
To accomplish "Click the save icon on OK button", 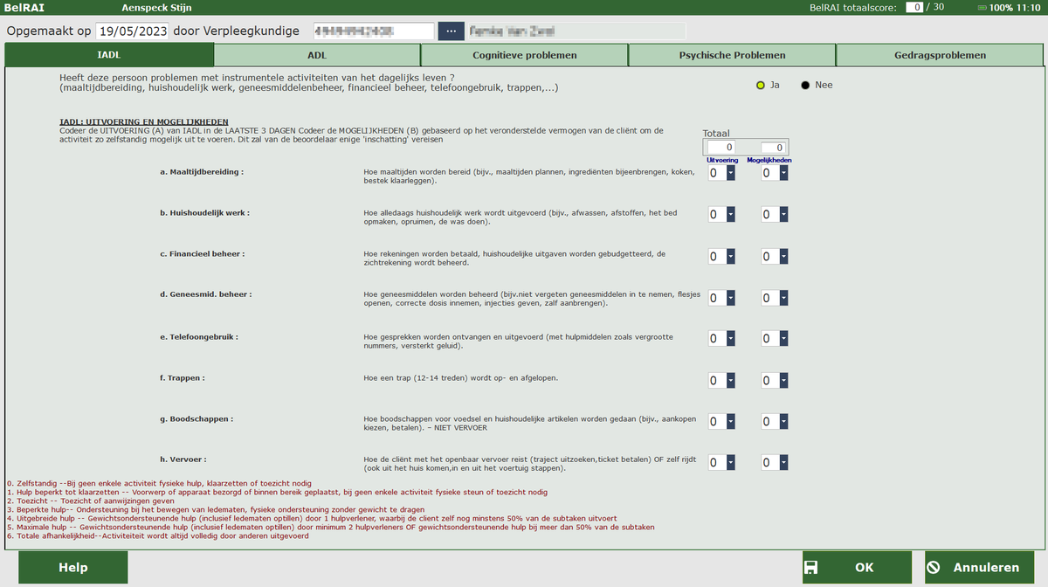I will click(810, 568).
